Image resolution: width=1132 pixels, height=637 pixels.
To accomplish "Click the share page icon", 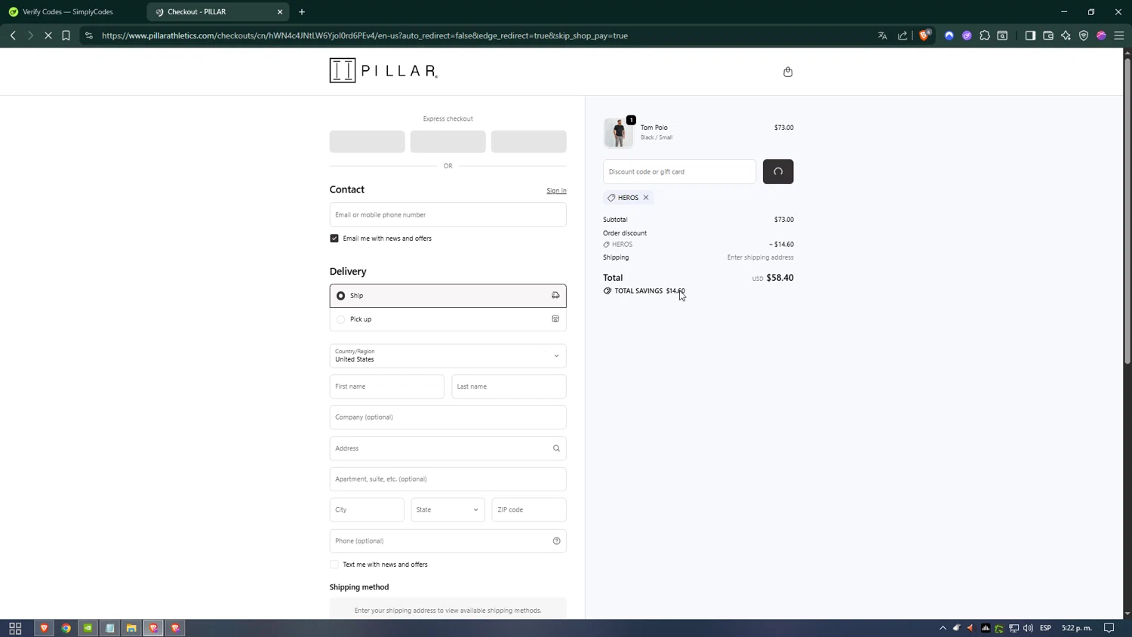I will [x=903, y=35].
